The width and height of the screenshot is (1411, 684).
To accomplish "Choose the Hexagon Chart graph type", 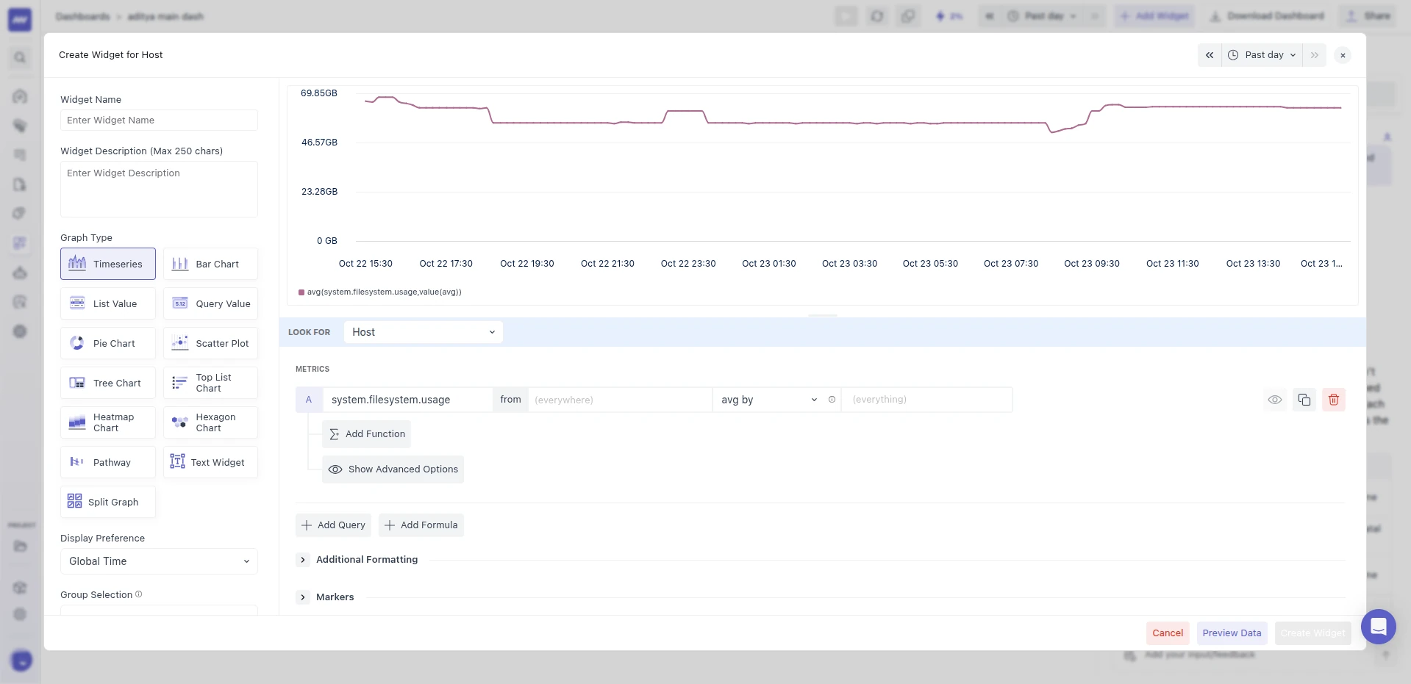I will coord(210,422).
